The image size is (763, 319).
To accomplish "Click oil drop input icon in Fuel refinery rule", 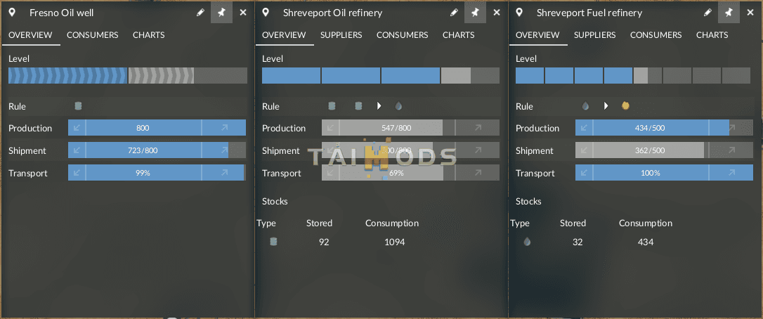I will pos(585,105).
